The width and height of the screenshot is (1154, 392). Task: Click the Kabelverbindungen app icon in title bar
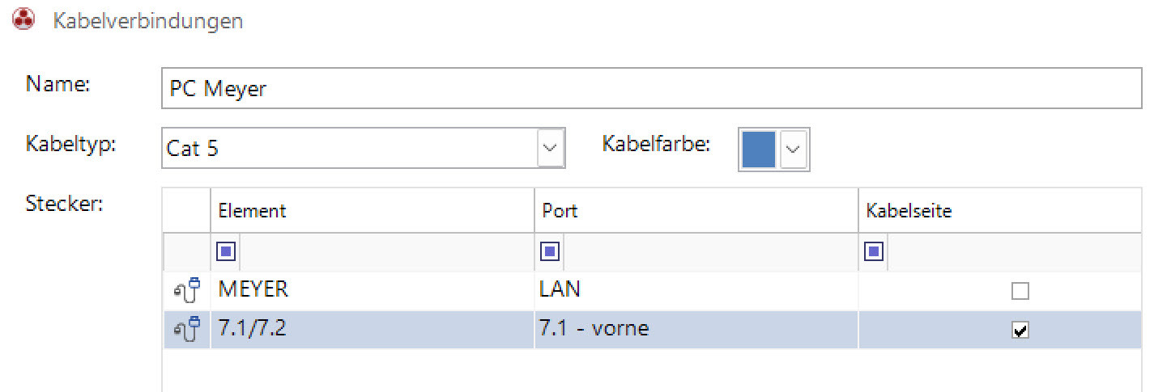pos(25,20)
